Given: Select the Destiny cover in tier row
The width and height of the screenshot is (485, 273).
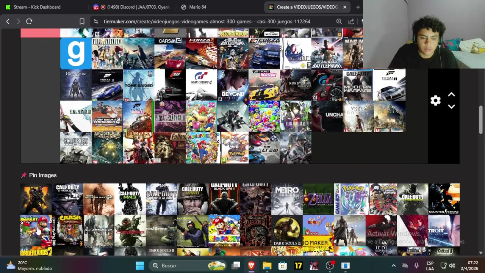Looking at the screenshot, I should click(233, 116).
